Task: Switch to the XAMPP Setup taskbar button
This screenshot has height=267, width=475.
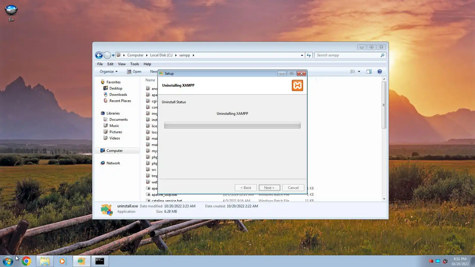Action: pos(81,261)
